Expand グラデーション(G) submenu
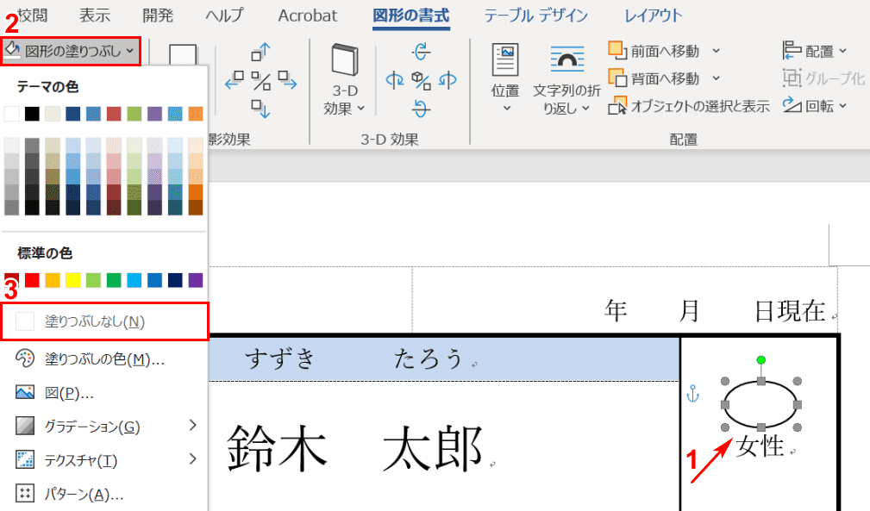This screenshot has width=870, height=511. pos(103,427)
